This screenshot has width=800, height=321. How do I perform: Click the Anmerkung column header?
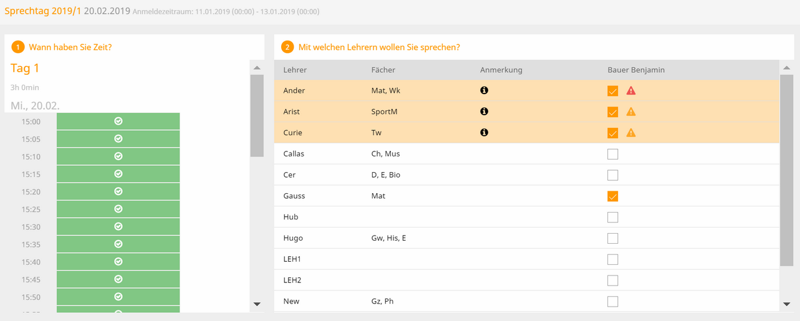tap(501, 70)
